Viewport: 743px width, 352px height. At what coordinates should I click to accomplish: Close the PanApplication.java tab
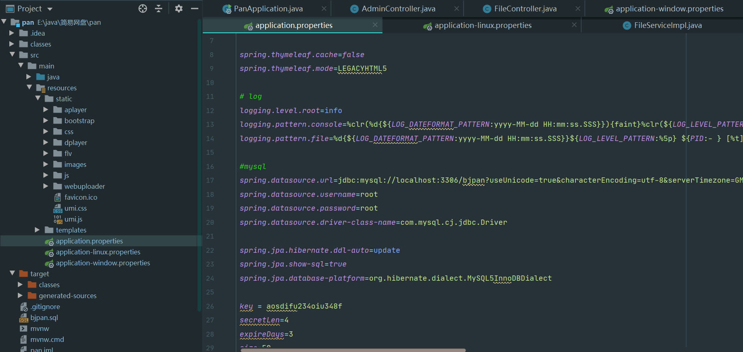coord(324,9)
